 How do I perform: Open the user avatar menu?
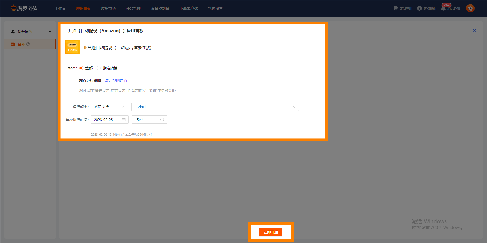(470, 8)
